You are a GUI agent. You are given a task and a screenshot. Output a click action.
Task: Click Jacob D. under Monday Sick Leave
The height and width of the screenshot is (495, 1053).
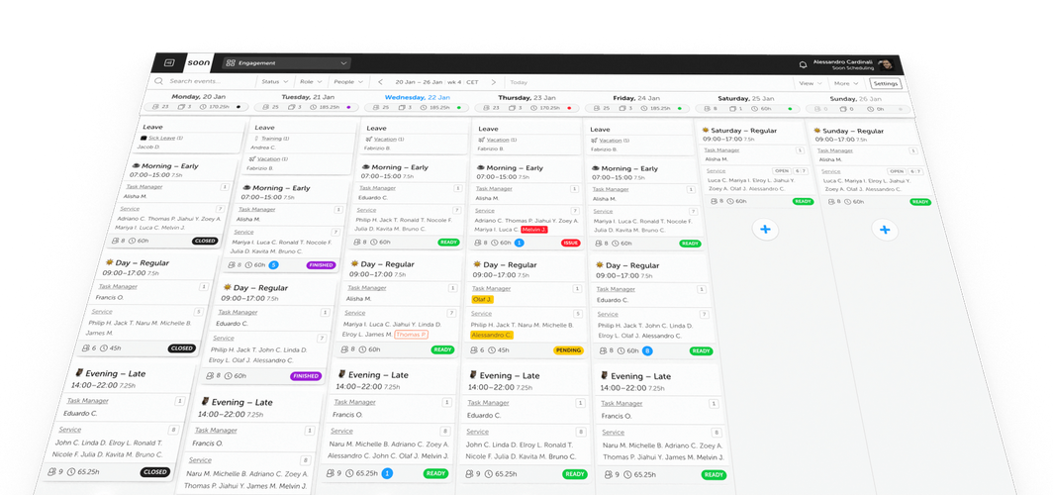[148, 147]
